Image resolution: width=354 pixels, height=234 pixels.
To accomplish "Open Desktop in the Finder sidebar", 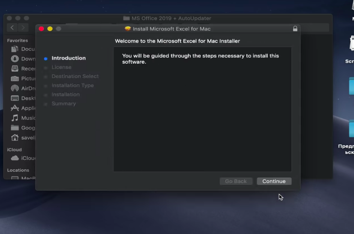I will [23, 98].
